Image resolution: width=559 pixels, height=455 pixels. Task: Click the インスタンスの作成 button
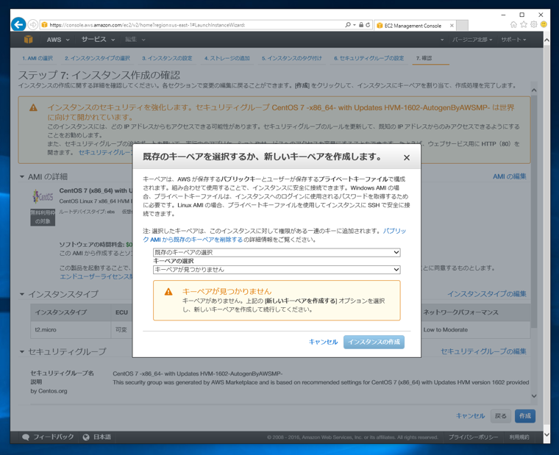click(374, 342)
